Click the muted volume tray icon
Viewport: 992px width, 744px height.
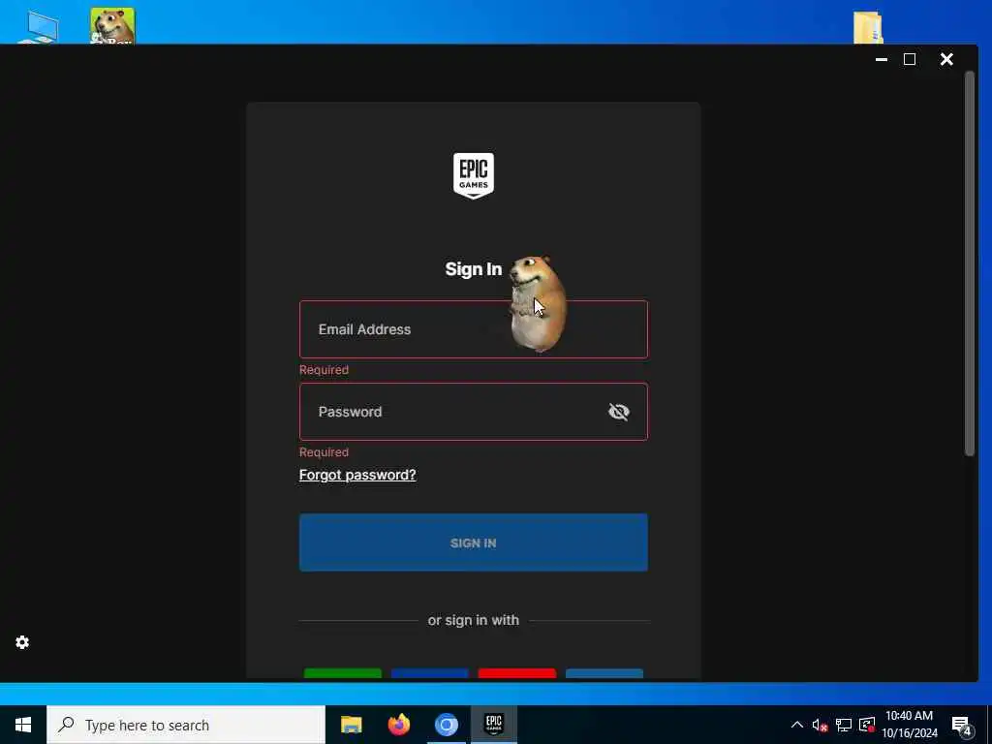[820, 725]
